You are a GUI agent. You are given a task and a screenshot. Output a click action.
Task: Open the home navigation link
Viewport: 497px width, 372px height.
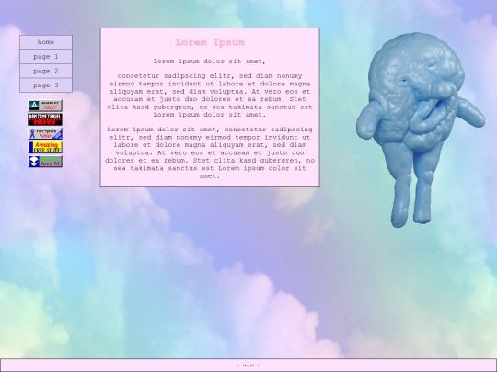(46, 42)
